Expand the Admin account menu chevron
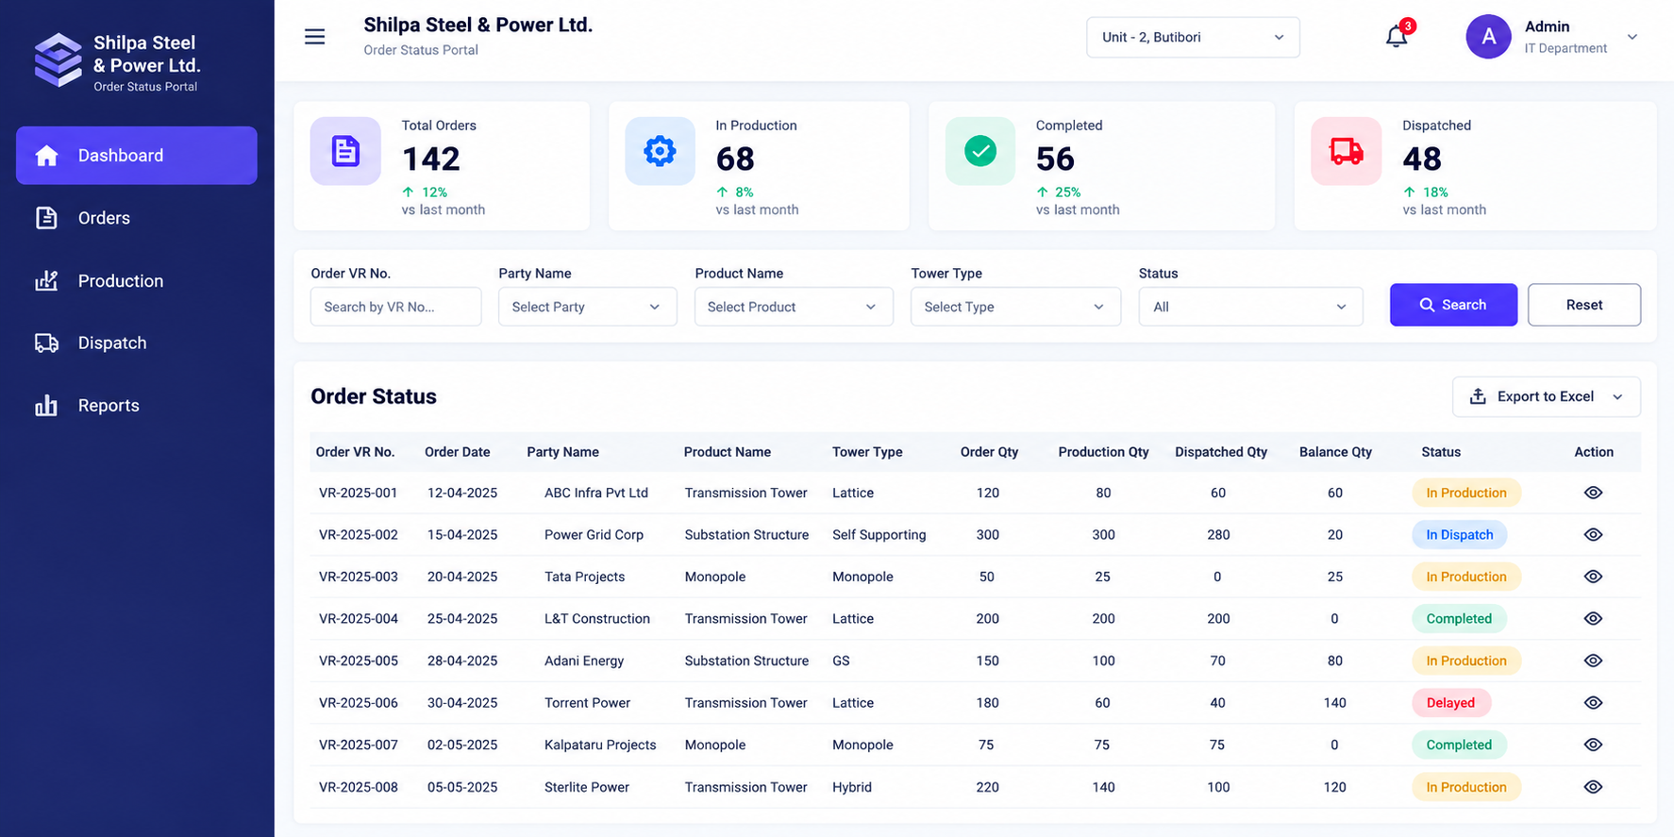The width and height of the screenshot is (1674, 837). (1632, 37)
